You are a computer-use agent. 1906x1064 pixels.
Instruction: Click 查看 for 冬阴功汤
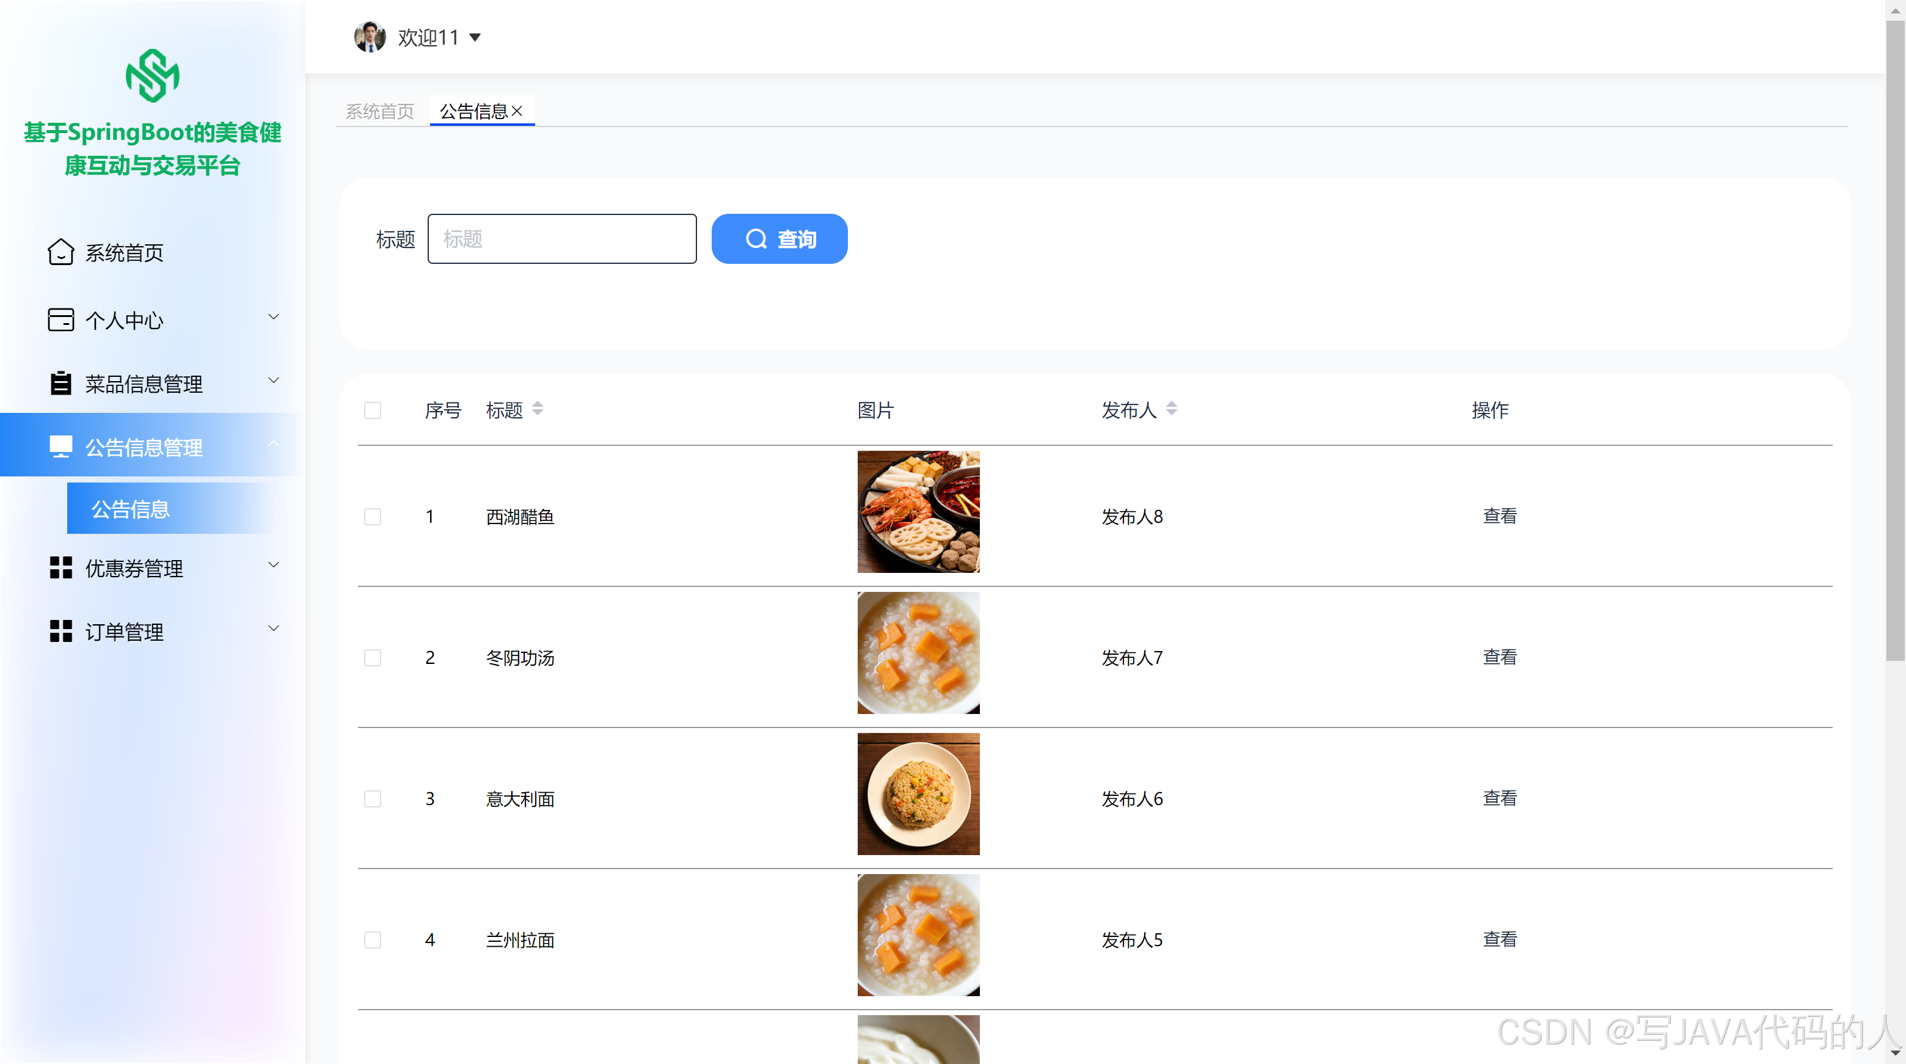1500,657
